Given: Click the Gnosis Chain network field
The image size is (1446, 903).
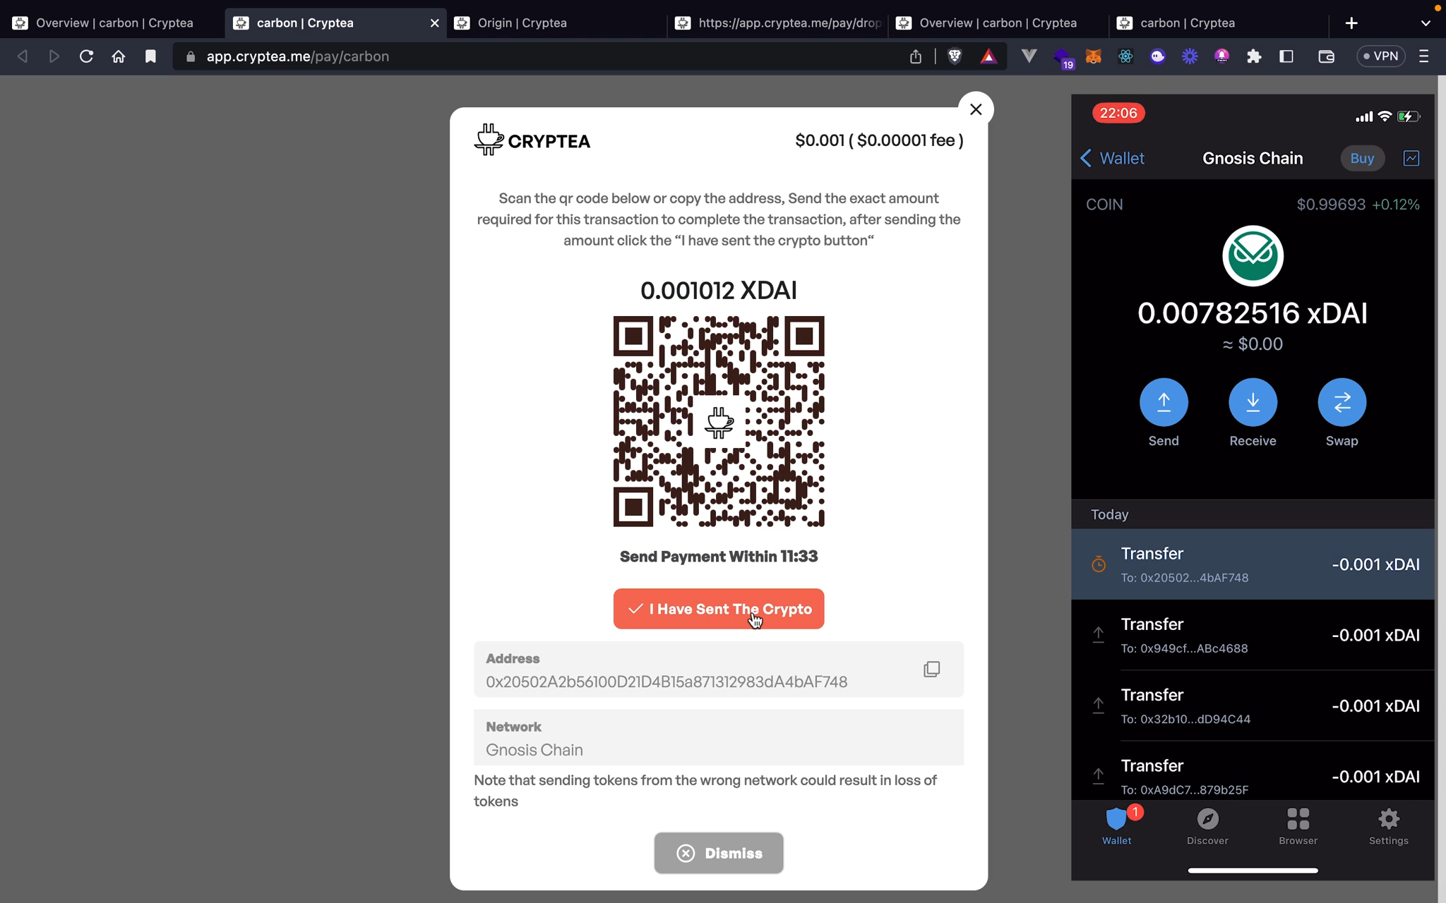Looking at the screenshot, I should click(718, 738).
